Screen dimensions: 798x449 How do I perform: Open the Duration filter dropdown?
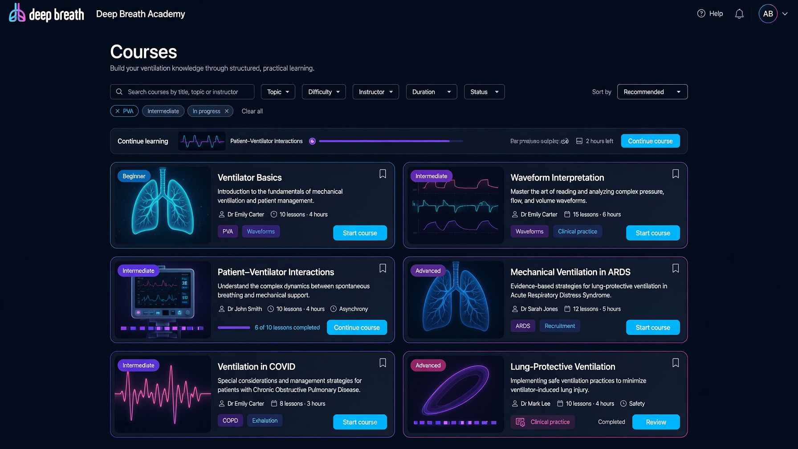pos(432,92)
